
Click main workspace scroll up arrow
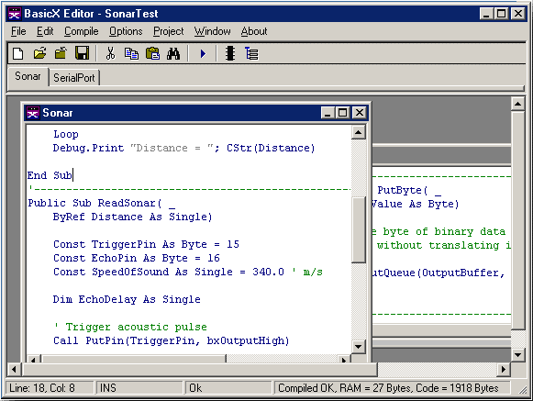(x=517, y=104)
